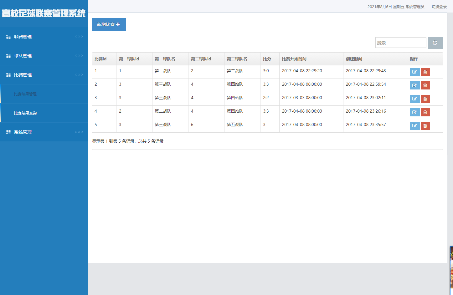Click the 切换登录 link
Screen dimensions: 453x295
coord(439,7)
